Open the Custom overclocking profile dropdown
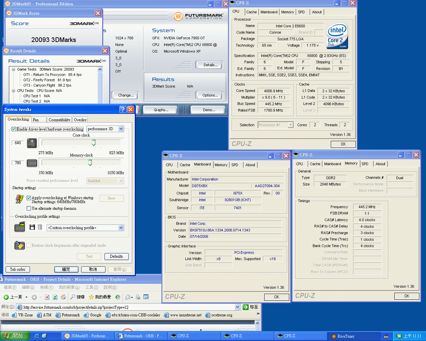 pyautogui.click(x=121, y=228)
